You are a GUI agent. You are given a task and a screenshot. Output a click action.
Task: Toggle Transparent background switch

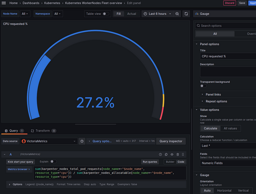[203, 86]
